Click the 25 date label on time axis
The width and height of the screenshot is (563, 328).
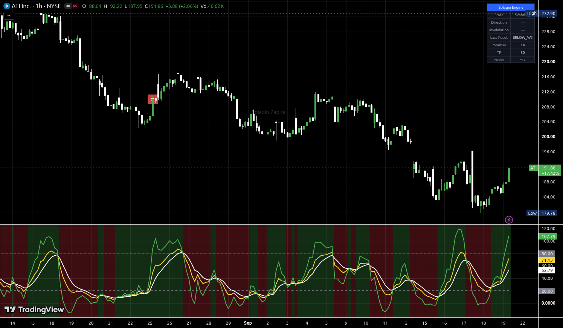[x=150, y=323]
